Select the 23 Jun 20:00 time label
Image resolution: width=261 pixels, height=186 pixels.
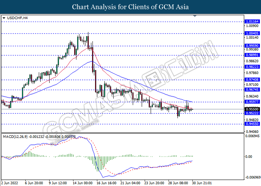point(154,183)
